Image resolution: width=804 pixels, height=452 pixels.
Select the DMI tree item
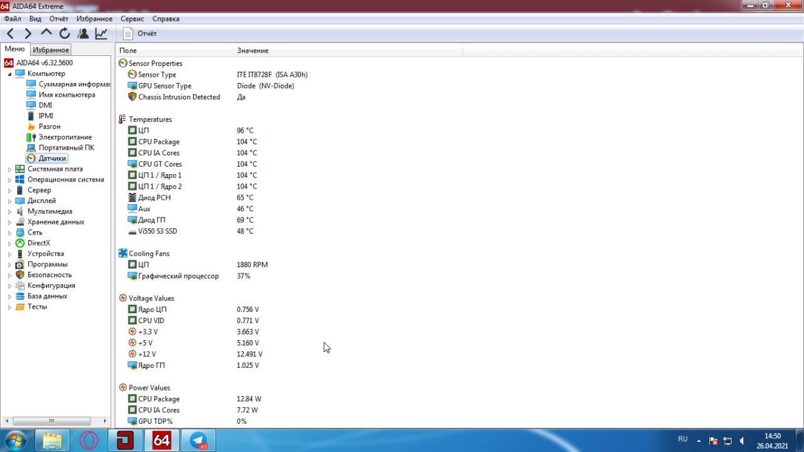point(45,106)
